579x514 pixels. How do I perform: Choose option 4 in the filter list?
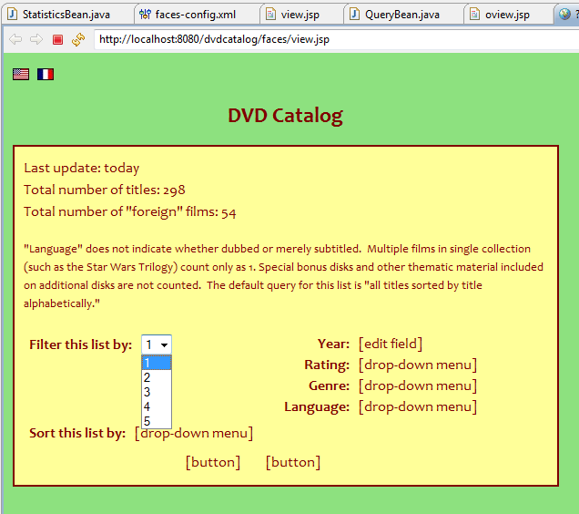[157, 406]
